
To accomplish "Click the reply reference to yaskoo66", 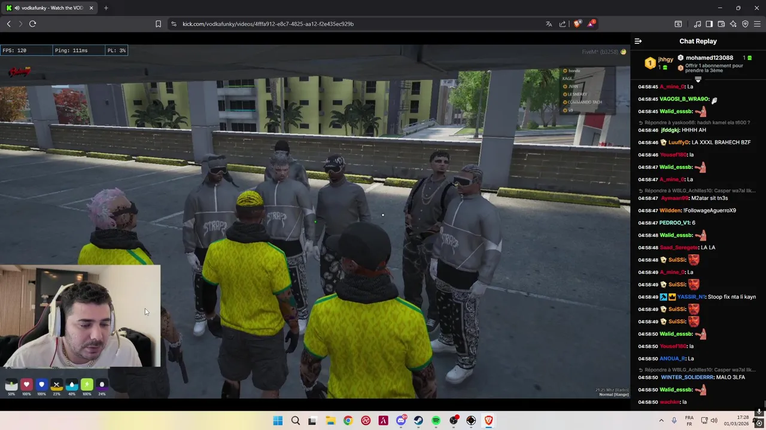I will tap(694, 122).
